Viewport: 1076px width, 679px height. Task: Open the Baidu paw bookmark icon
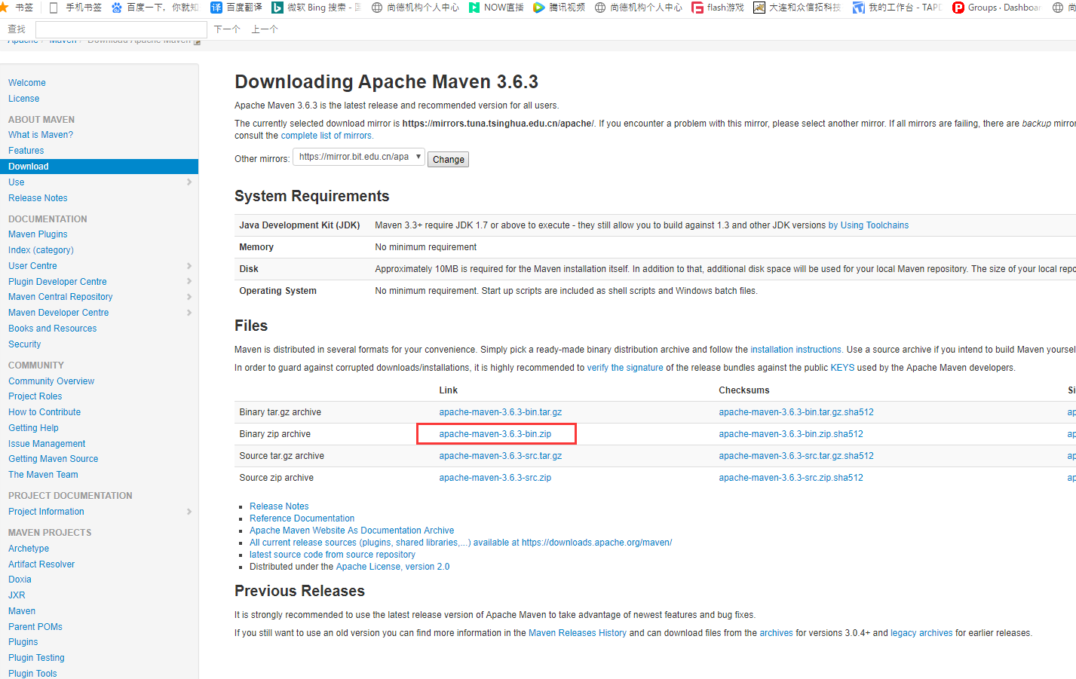tap(117, 8)
